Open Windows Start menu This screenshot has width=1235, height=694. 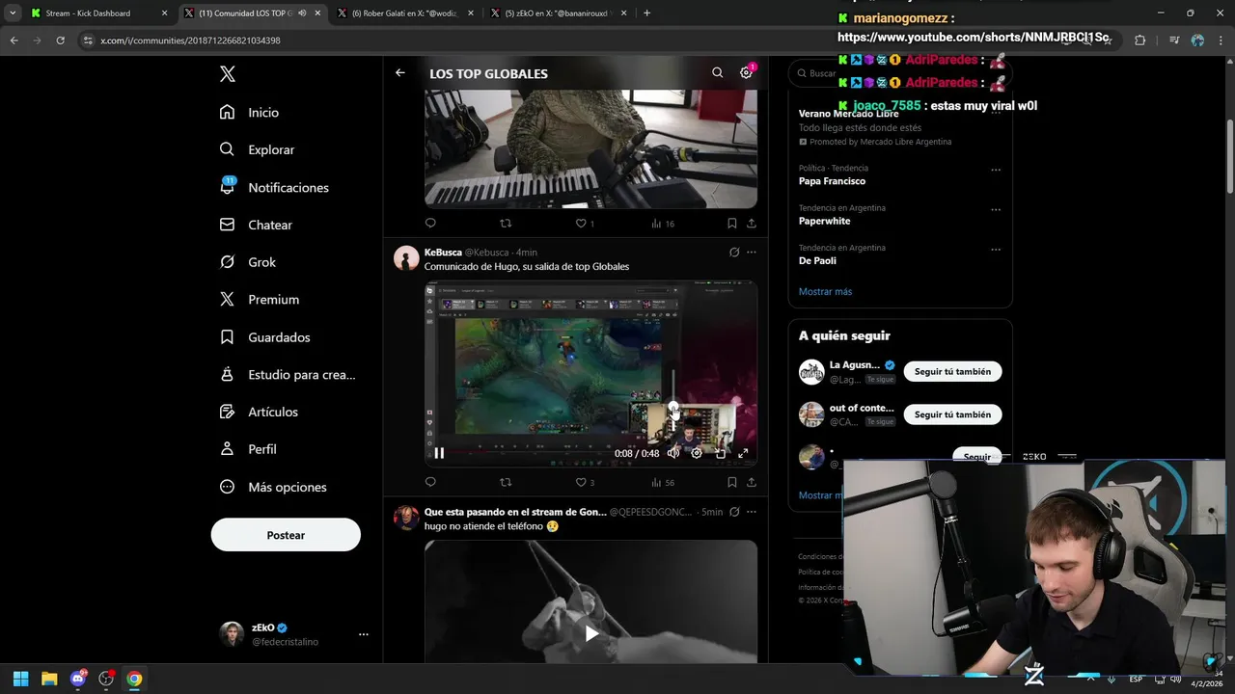(x=20, y=679)
